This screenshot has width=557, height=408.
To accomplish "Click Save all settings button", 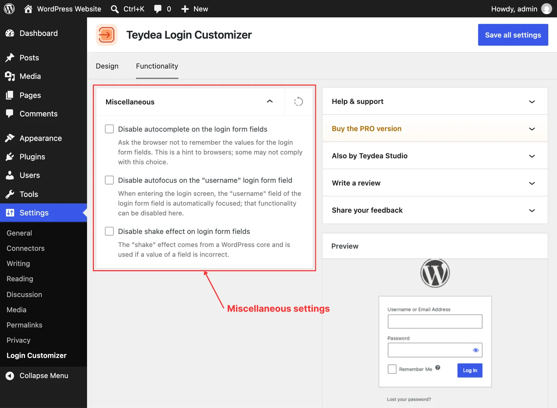I will [513, 35].
